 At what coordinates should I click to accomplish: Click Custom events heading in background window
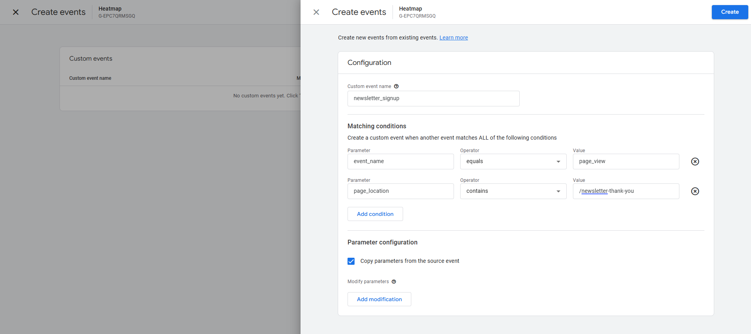tap(91, 59)
